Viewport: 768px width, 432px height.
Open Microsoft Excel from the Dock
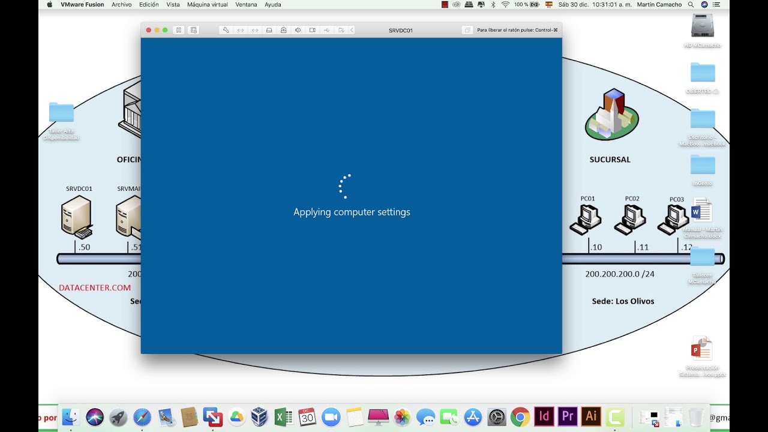tap(283, 416)
